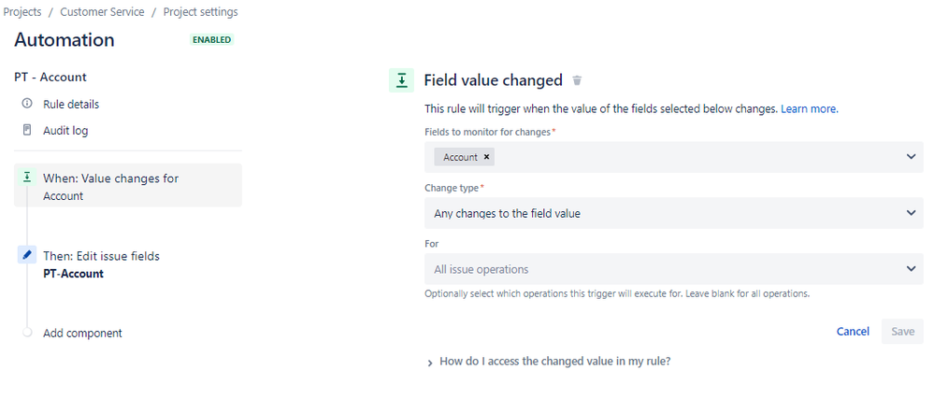Open Fields to monitor dropdown arrow
This screenshot has height=413, width=934.
click(911, 157)
